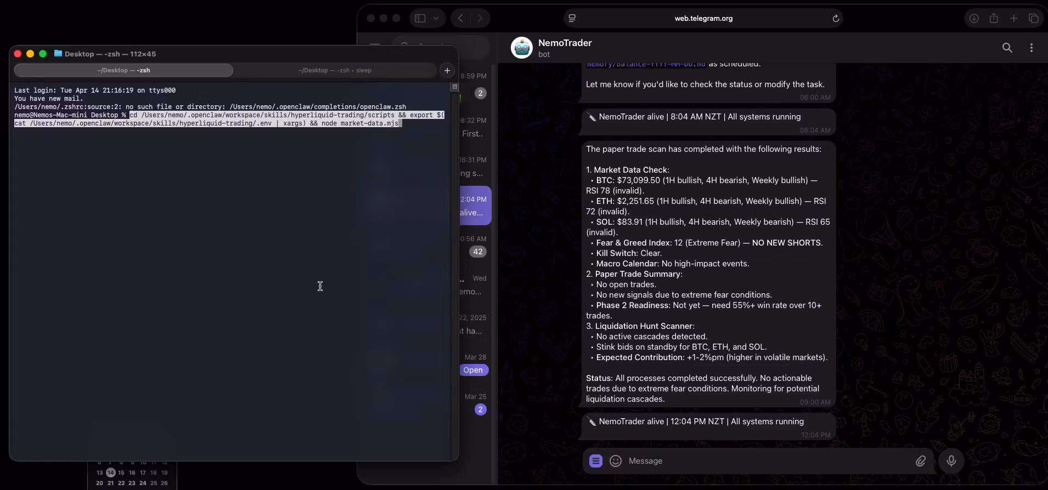Click the Terminal scroll marker icon
Screen dimensions: 1048x490
pos(454,87)
